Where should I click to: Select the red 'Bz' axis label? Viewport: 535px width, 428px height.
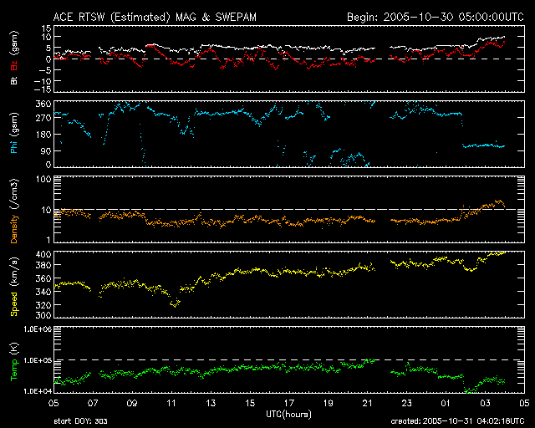14,66
